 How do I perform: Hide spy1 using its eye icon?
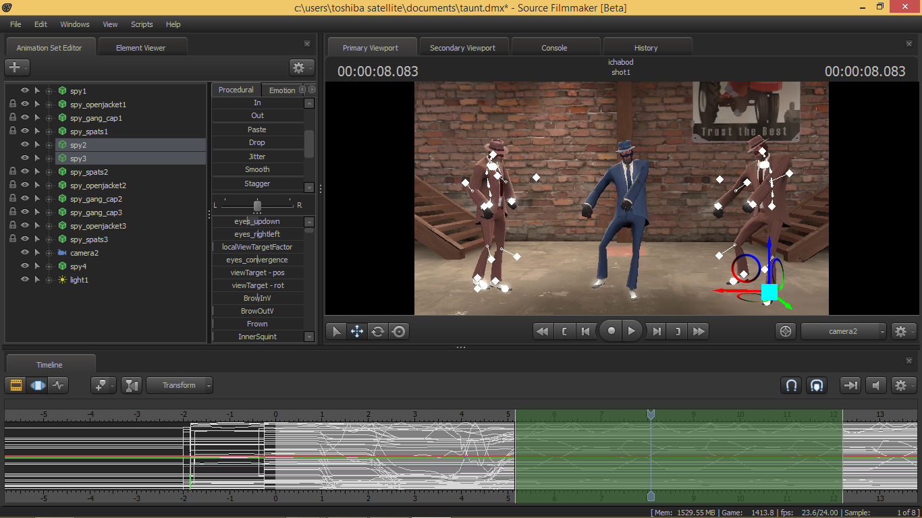point(25,91)
